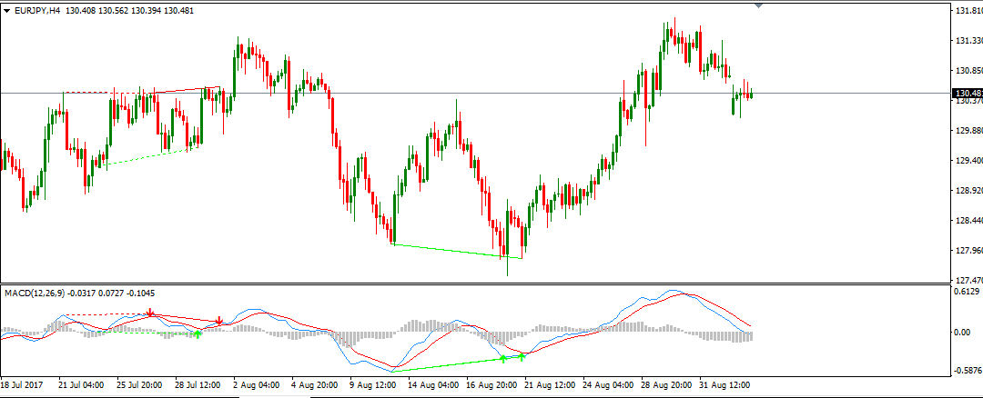Click the 28 Aug 20:00 time label

[x=667, y=384]
